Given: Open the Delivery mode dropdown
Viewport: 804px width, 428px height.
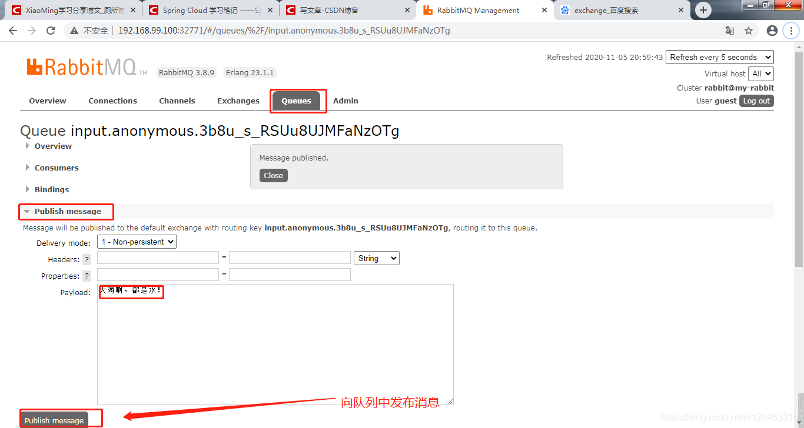Looking at the screenshot, I should point(137,242).
